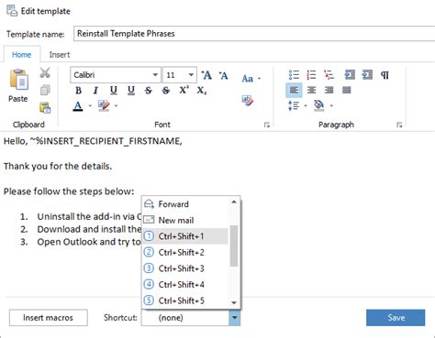Viewport: 435px width, 338px height.
Task: Insert a numbered list
Action: (311, 75)
